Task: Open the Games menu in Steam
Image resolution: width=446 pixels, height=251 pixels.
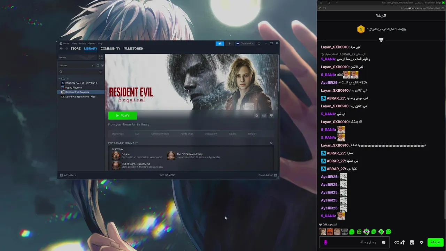Action: tap(92, 44)
